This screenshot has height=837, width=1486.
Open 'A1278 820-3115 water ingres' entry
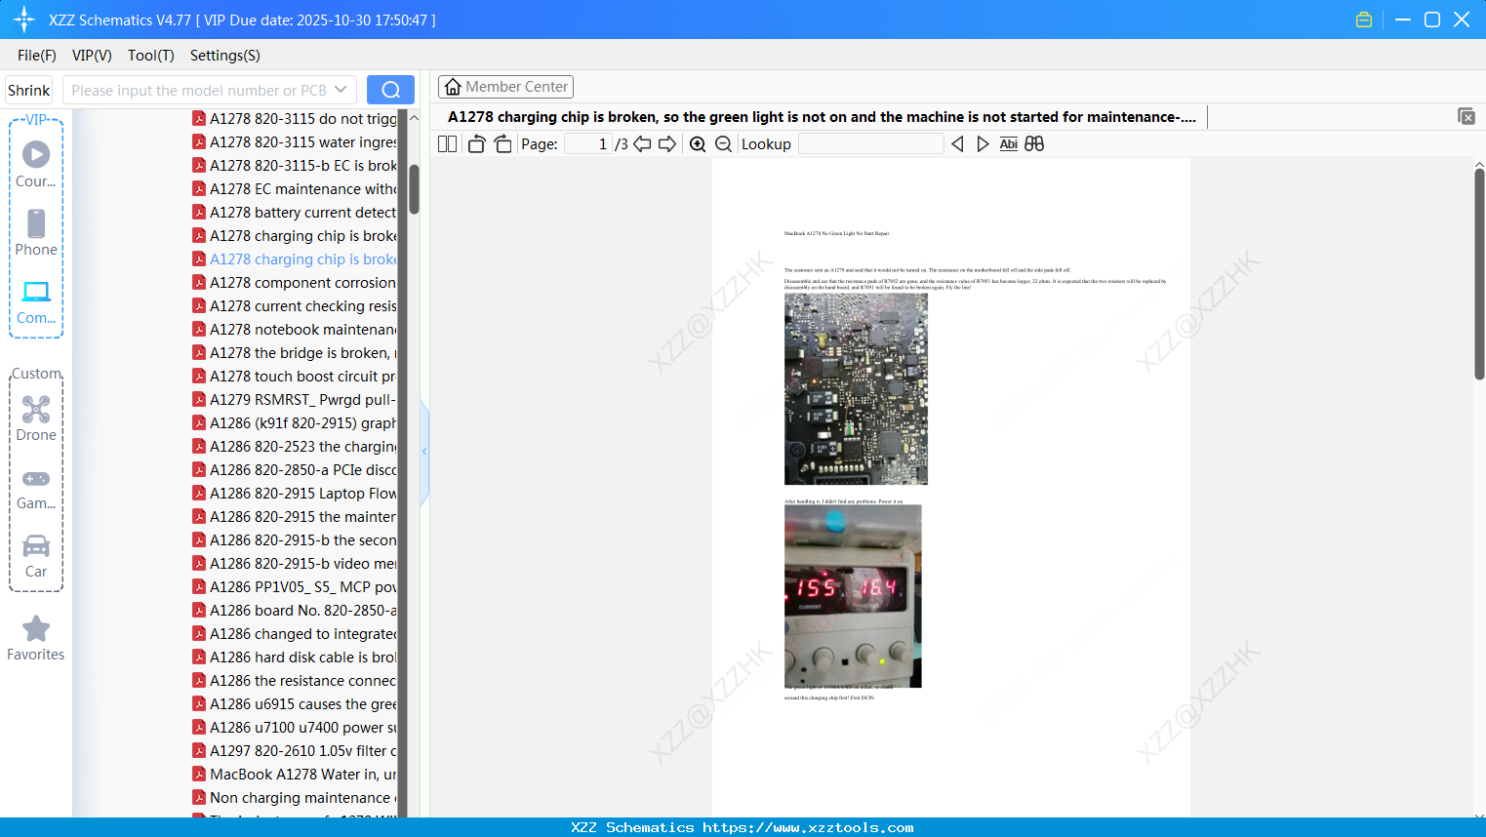click(x=295, y=141)
